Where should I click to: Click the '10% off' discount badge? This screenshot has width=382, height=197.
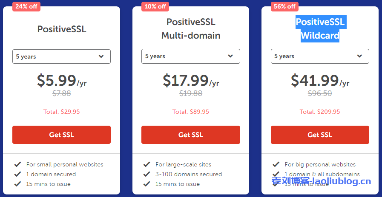(x=155, y=6)
